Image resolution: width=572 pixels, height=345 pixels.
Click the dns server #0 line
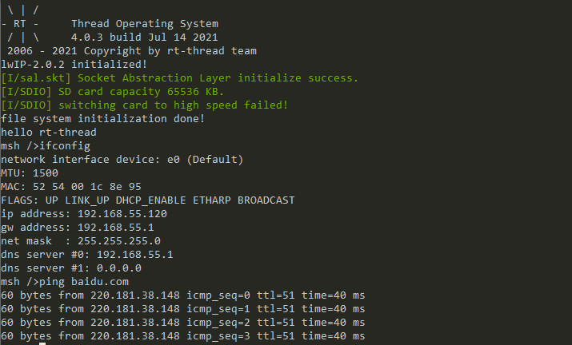[87, 255]
